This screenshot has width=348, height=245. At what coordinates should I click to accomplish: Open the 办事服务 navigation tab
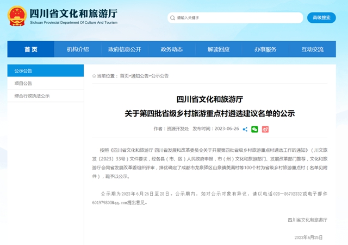(x=265, y=49)
